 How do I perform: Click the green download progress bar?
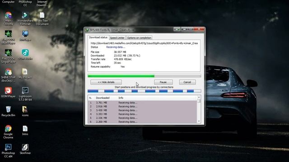(144, 76)
